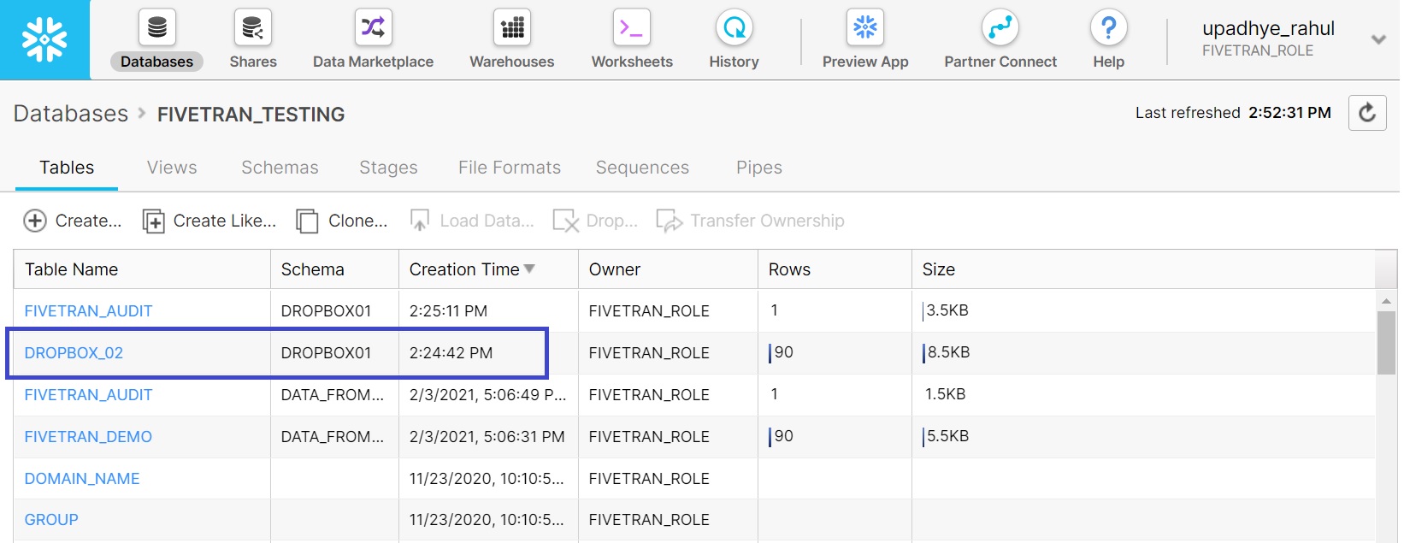Click the FIVETRAN_TESTING breadcrumb text
This screenshot has height=543, width=1404.
click(x=251, y=115)
